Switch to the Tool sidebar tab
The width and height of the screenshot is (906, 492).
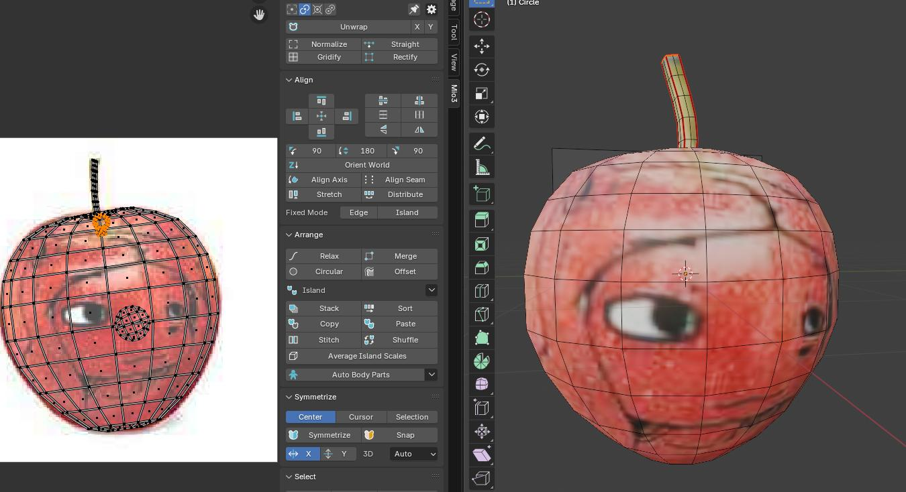pos(454,32)
